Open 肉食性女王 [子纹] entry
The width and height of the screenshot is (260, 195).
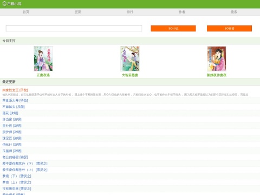[x=15, y=90]
